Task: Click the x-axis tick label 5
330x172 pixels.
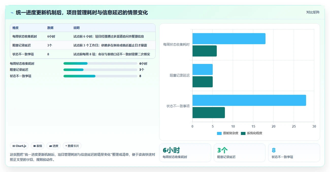Action: pyautogui.click(x=213, y=126)
